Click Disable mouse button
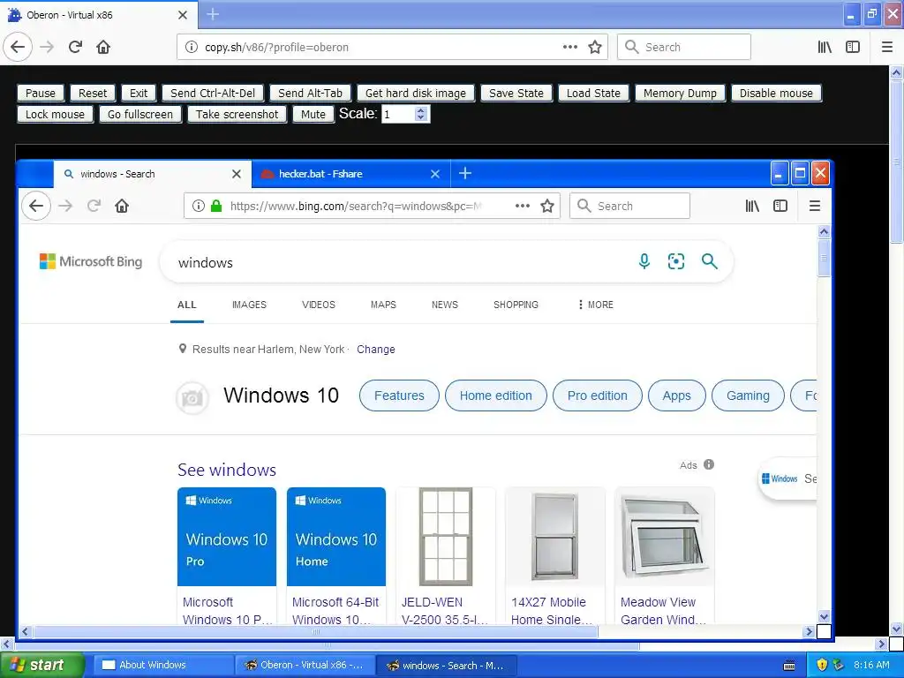Image resolution: width=904 pixels, height=678 pixels. coord(776,93)
